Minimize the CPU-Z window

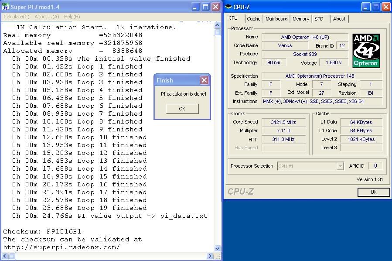(x=365, y=7)
